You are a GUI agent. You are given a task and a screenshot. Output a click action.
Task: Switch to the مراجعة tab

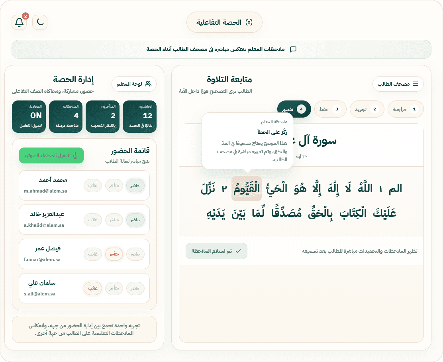(x=406, y=109)
